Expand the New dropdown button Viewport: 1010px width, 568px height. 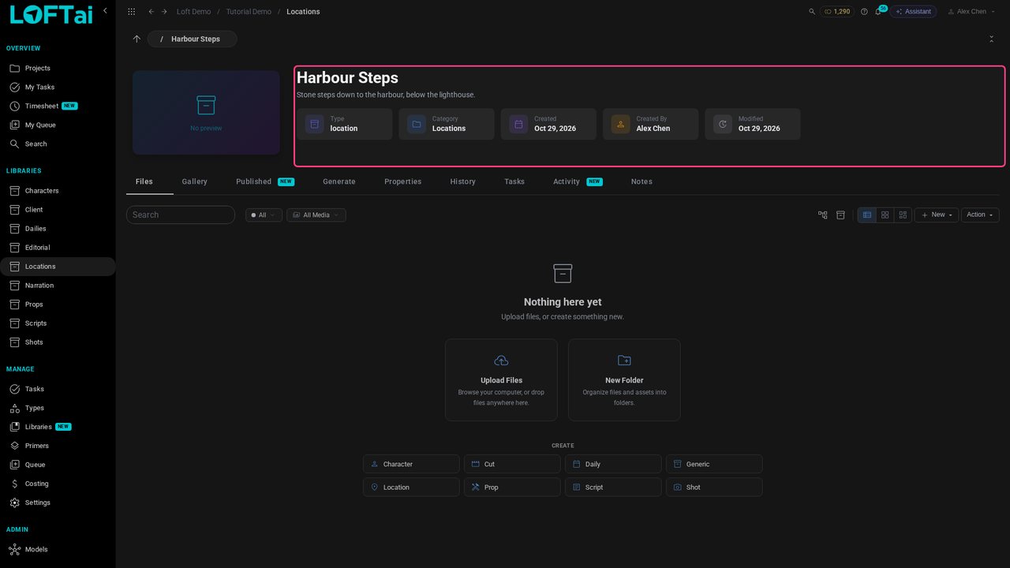click(x=937, y=215)
